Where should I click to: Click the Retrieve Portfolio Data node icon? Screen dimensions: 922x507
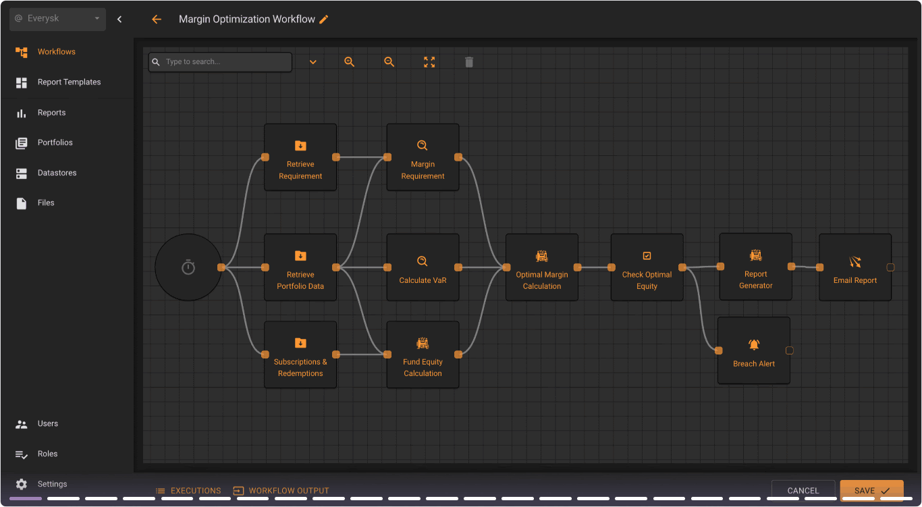(x=300, y=256)
